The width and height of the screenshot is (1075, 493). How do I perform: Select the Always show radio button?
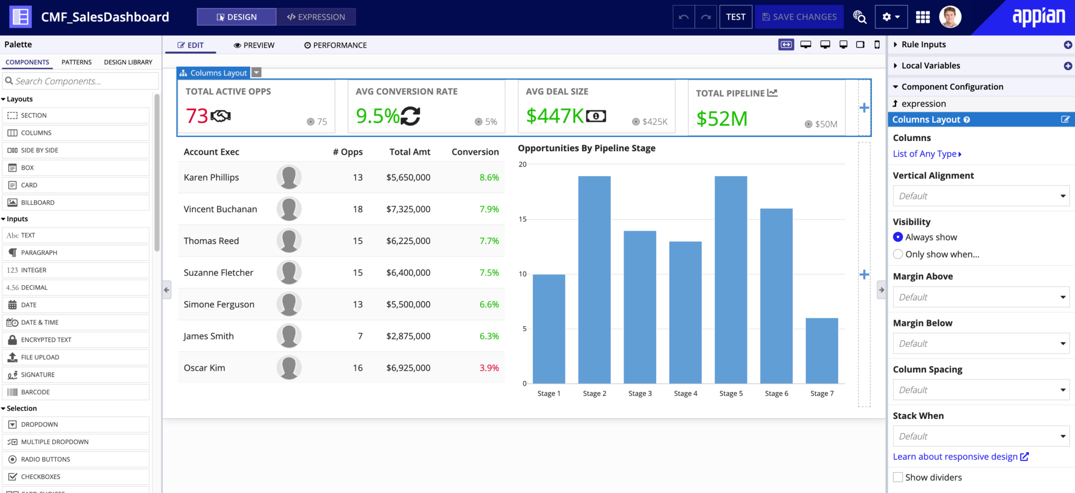point(898,237)
